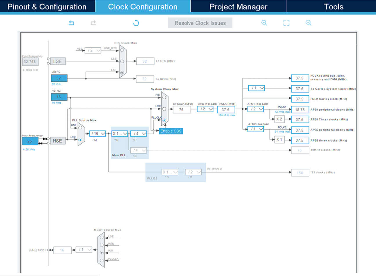Click the HCLK to AHB bus value field
376x276 pixels.
(300, 78)
